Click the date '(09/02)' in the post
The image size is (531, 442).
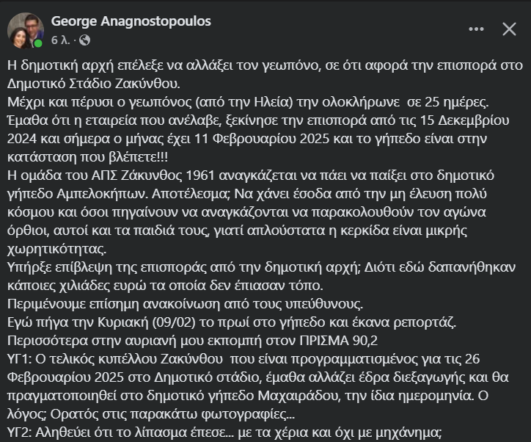(x=174, y=322)
